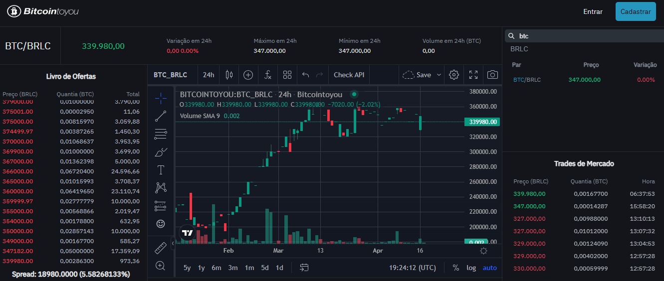Set chart range to 5y

point(187,268)
